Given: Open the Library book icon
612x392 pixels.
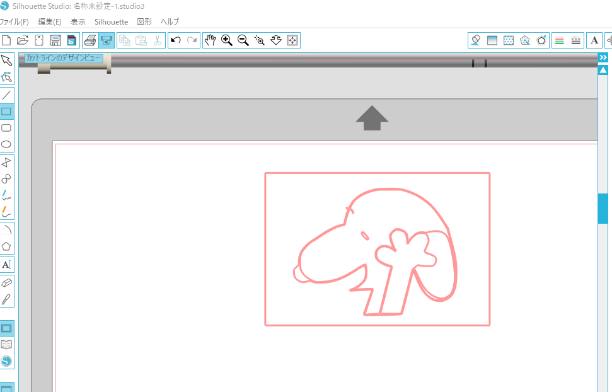Looking at the screenshot, I should pos(7,345).
